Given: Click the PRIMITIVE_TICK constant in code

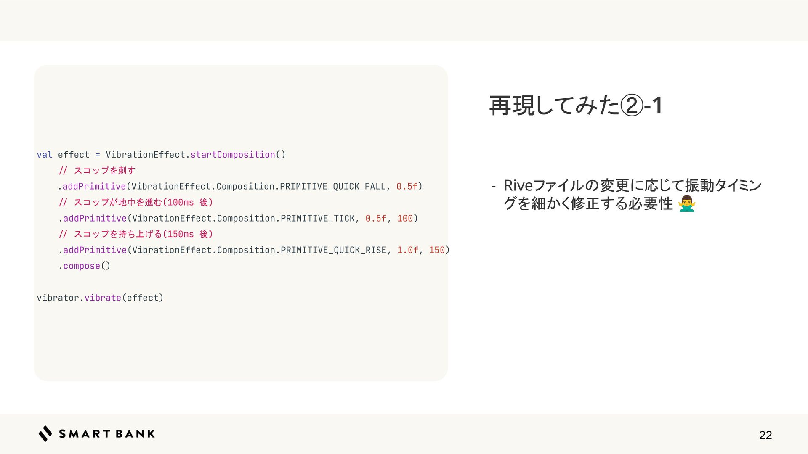Looking at the screenshot, I should pyautogui.click(x=318, y=218).
